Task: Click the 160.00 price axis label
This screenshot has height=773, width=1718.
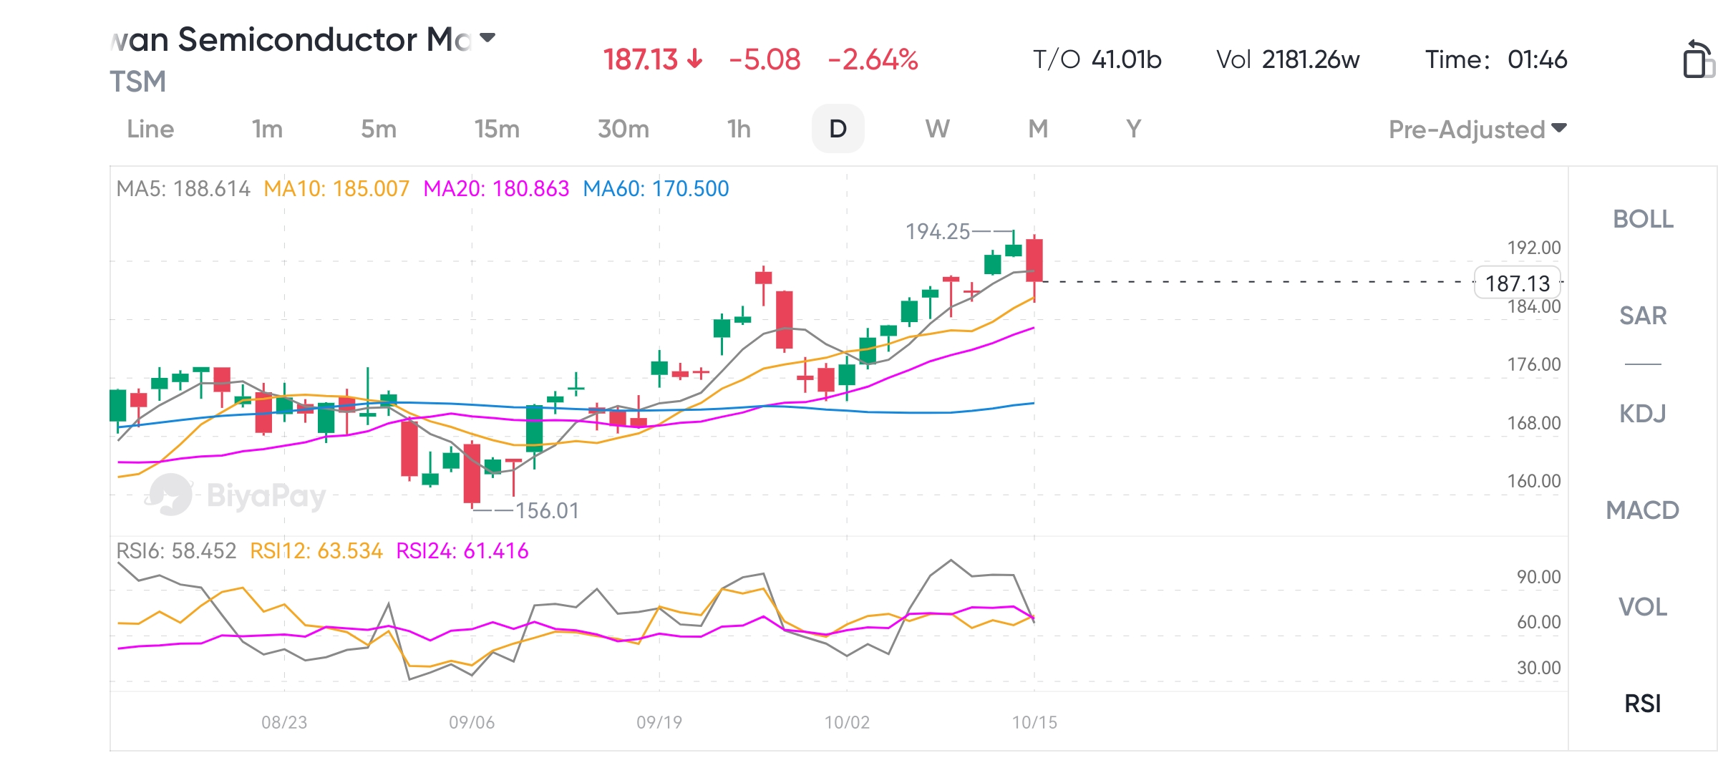Action: pyautogui.click(x=1534, y=481)
